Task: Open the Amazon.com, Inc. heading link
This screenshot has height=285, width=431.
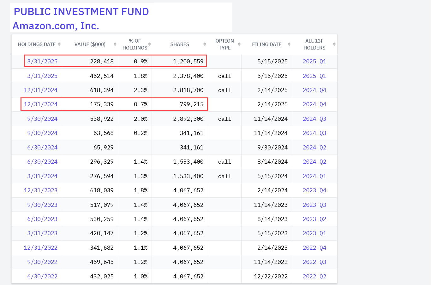Action: pyautogui.click(x=56, y=26)
